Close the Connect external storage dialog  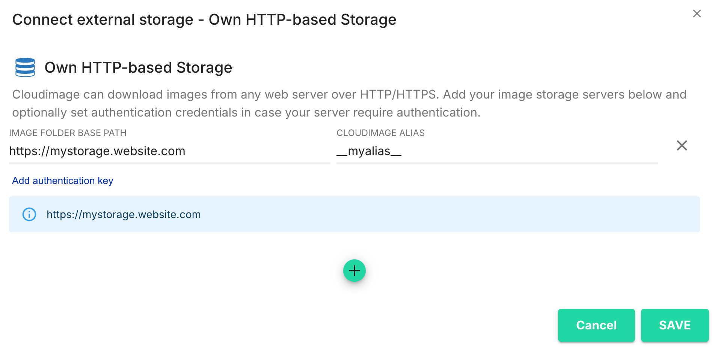pos(697,14)
